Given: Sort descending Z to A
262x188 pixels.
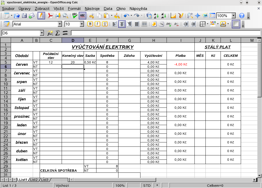Looking at the screenshot, I should tap(164, 16).
